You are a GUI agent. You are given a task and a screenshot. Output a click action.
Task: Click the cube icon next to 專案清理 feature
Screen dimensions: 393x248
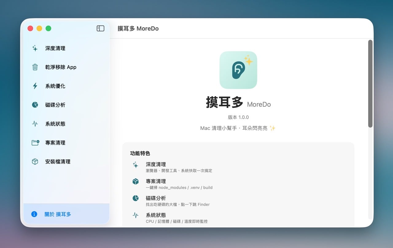pyautogui.click(x=135, y=182)
